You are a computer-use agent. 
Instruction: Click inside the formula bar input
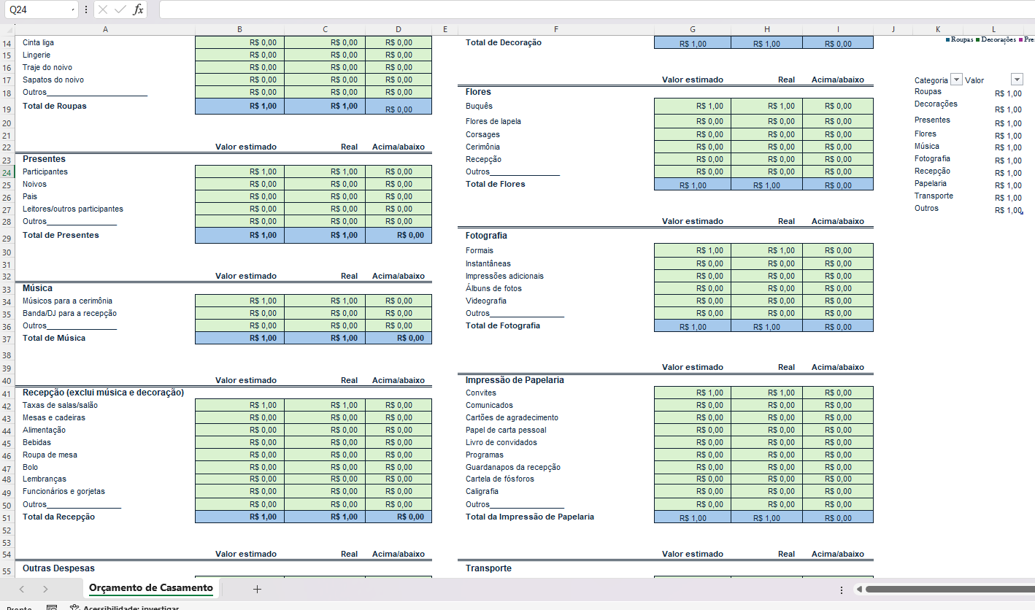(x=596, y=9)
